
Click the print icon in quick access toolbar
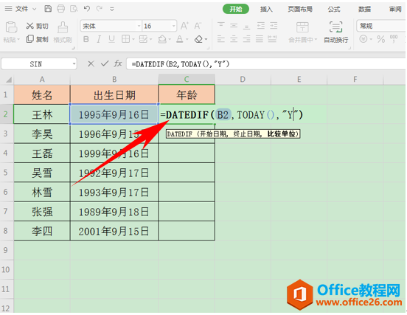point(60,9)
